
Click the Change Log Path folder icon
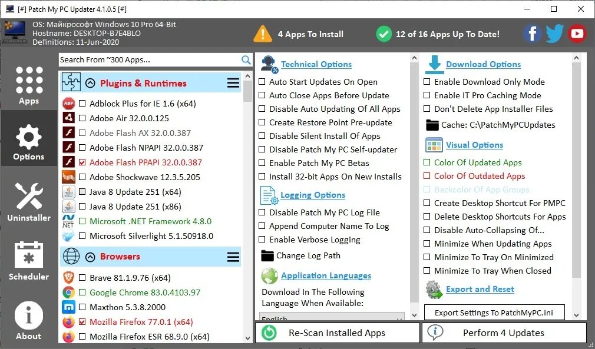pyautogui.click(x=267, y=255)
